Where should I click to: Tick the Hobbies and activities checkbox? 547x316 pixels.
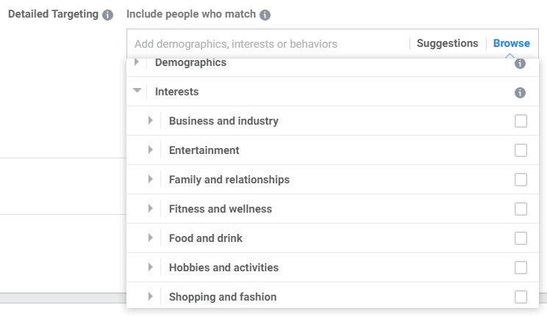point(521,268)
